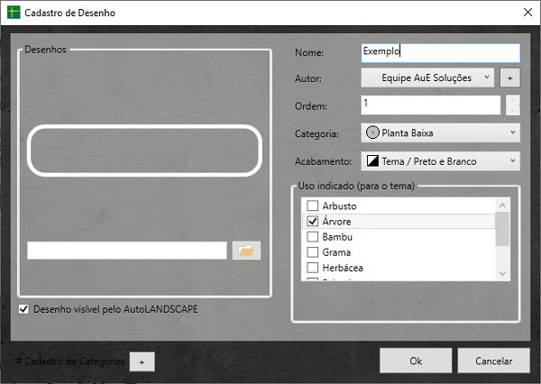541x384 pixels.
Task: Click the green app icon in title bar
Action: tap(14, 14)
